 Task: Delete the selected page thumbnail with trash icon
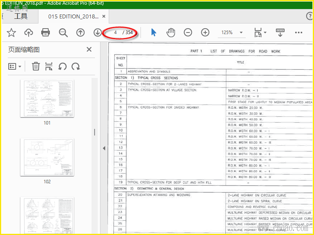pos(36,66)
